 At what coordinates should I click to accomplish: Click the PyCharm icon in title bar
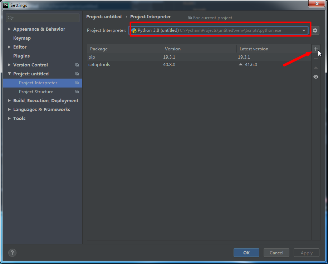pos(6,5)
